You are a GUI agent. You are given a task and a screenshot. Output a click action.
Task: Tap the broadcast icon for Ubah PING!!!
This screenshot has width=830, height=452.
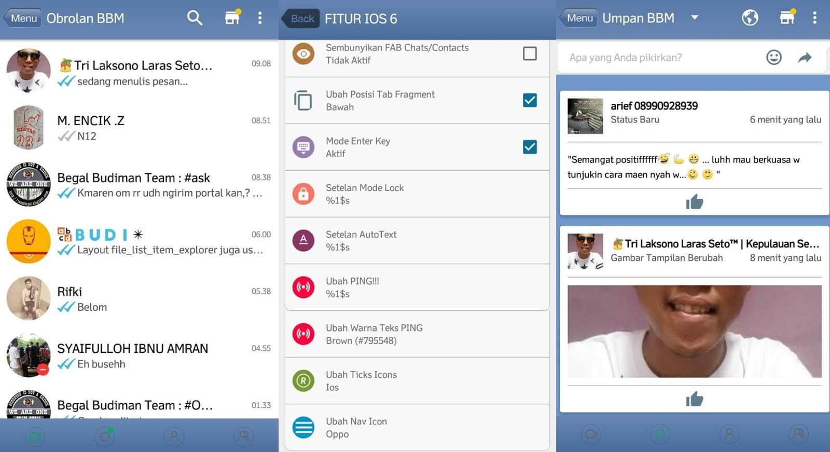click(x=303, y=287)
